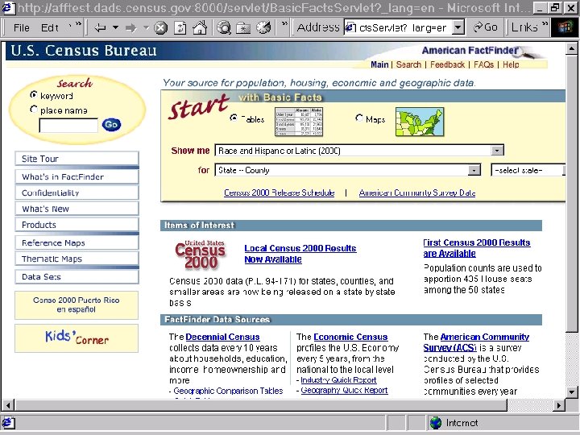Open the Economic Census link
The height and width of the screenshot is (435, 580).
click(x=350, y=337)
